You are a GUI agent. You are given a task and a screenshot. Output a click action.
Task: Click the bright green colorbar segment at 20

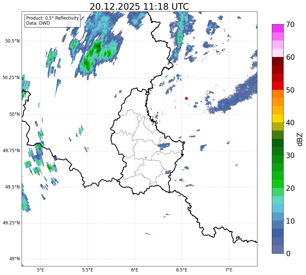(x=277, y=184)
